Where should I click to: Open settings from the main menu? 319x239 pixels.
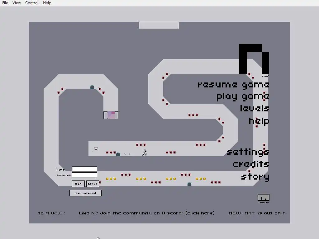coord(248,152)
